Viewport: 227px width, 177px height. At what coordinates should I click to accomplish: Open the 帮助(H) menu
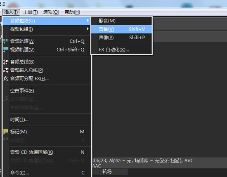point(72,12)
